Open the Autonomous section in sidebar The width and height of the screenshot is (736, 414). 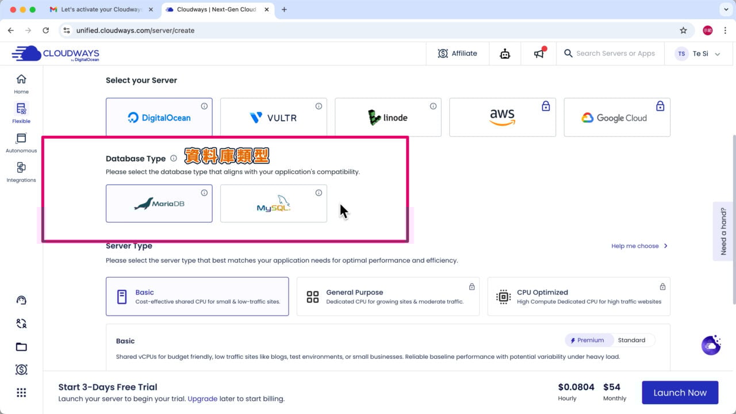tap(21, 143)
